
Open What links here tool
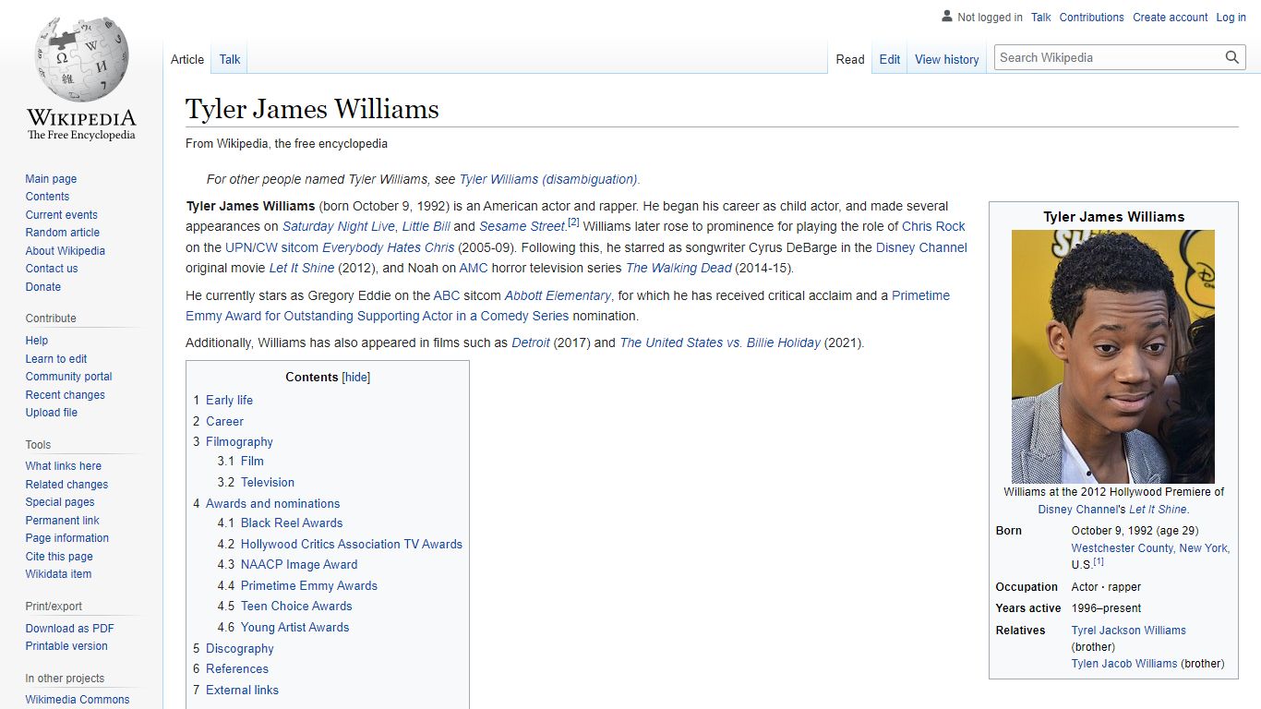pos(63,466)
